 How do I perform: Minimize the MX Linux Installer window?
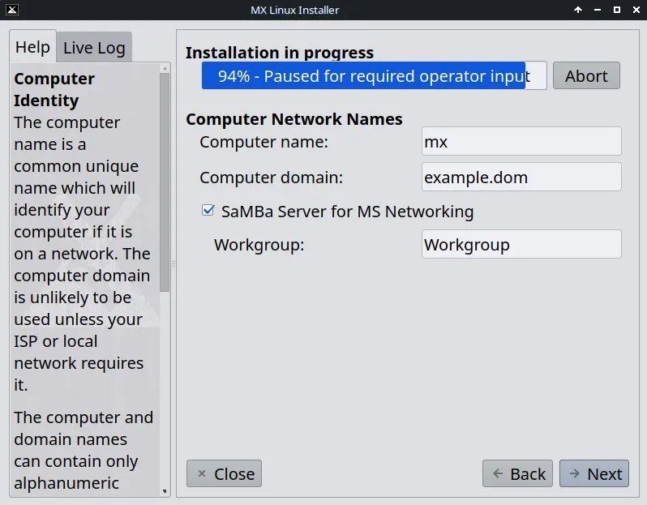pos(598,10)
